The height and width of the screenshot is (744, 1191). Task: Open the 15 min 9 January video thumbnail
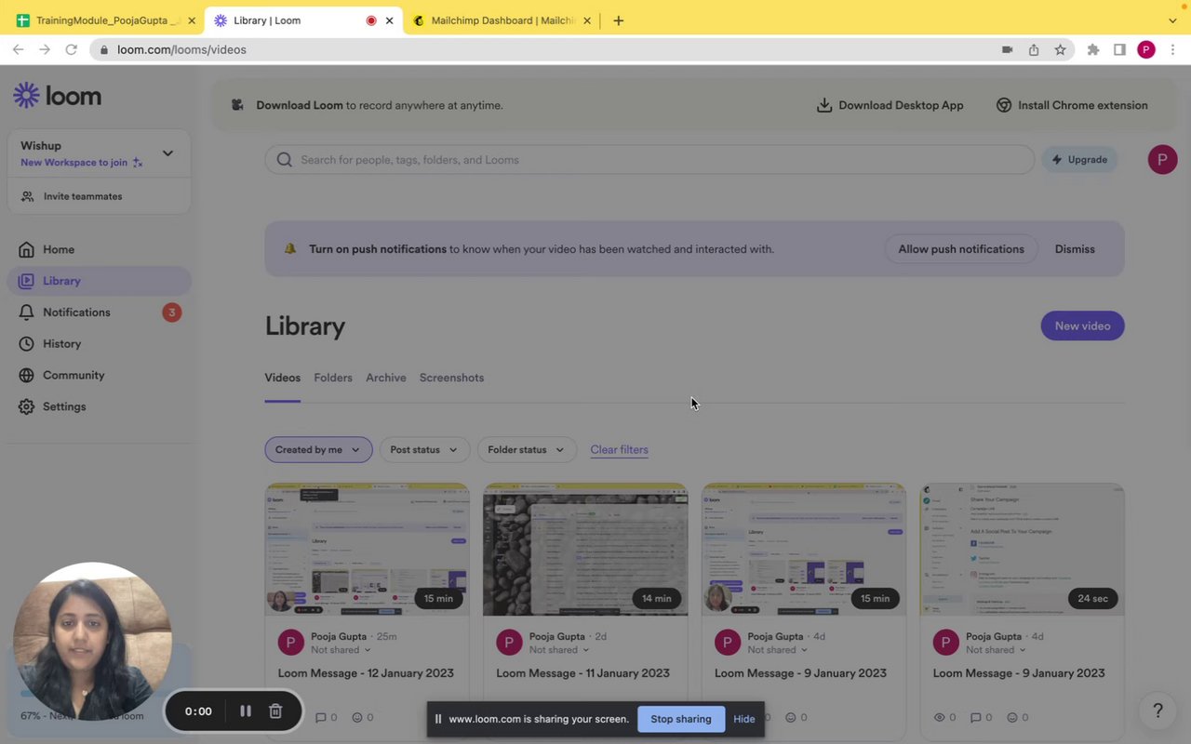coord(803,550)
